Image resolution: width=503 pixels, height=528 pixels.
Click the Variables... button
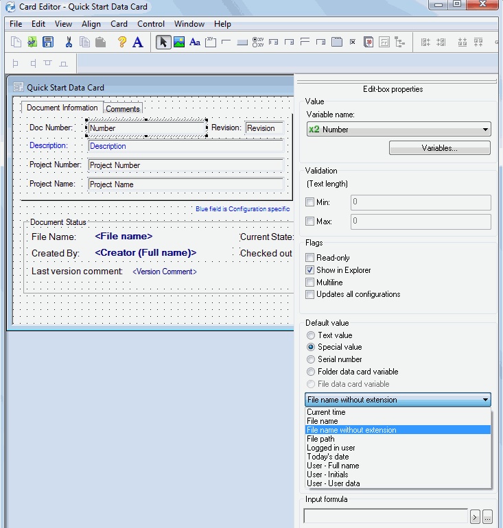[440, 148]
